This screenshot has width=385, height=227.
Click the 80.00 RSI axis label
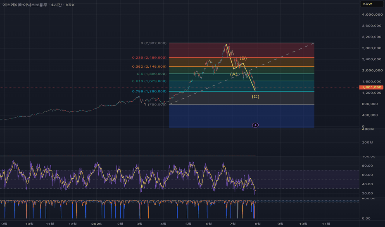tap(367, 166)
